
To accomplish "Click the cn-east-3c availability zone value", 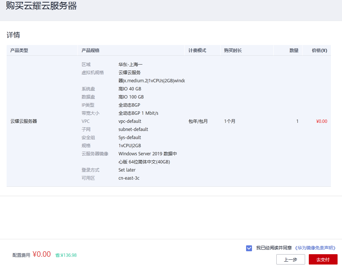I will tap(129, 178).
